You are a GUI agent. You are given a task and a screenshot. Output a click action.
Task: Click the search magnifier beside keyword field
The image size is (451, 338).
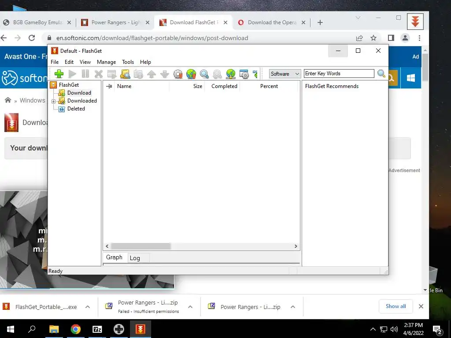(x=381, y=73)
